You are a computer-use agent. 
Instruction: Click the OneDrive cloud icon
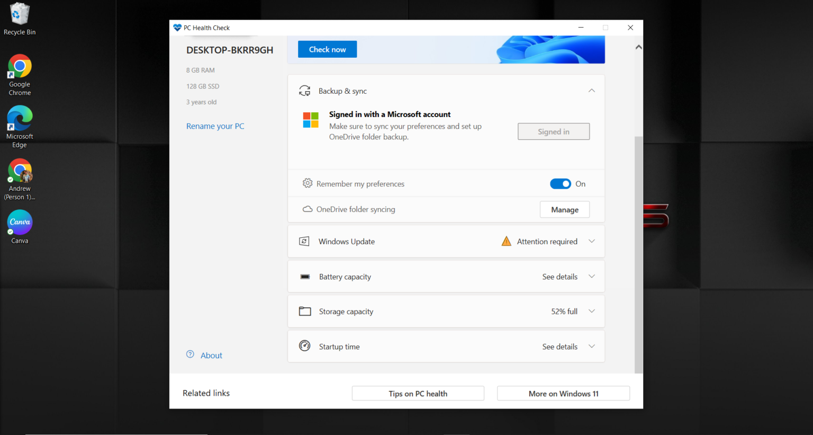308,209
